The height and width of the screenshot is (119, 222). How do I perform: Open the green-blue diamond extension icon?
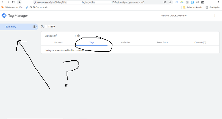(x=182, y=2)
